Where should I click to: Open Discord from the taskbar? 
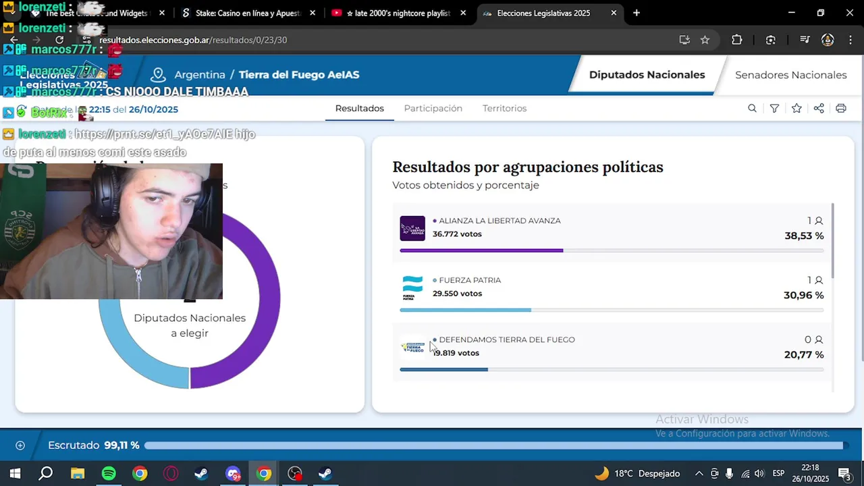233,473
